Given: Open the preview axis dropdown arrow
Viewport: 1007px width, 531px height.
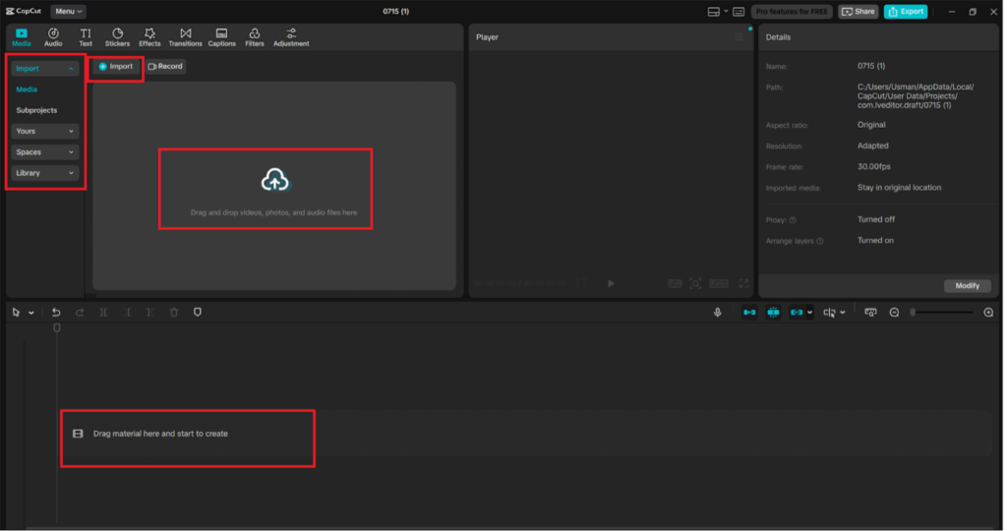Looking at the screenshot, I should tap(843, 313).
